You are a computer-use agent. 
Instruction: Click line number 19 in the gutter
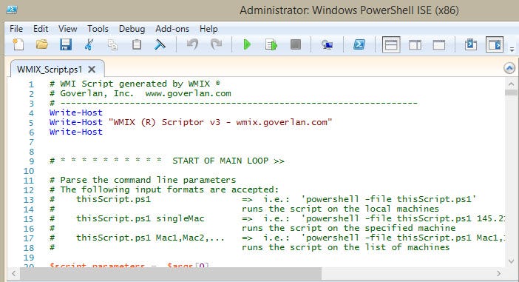click(29, 258)
